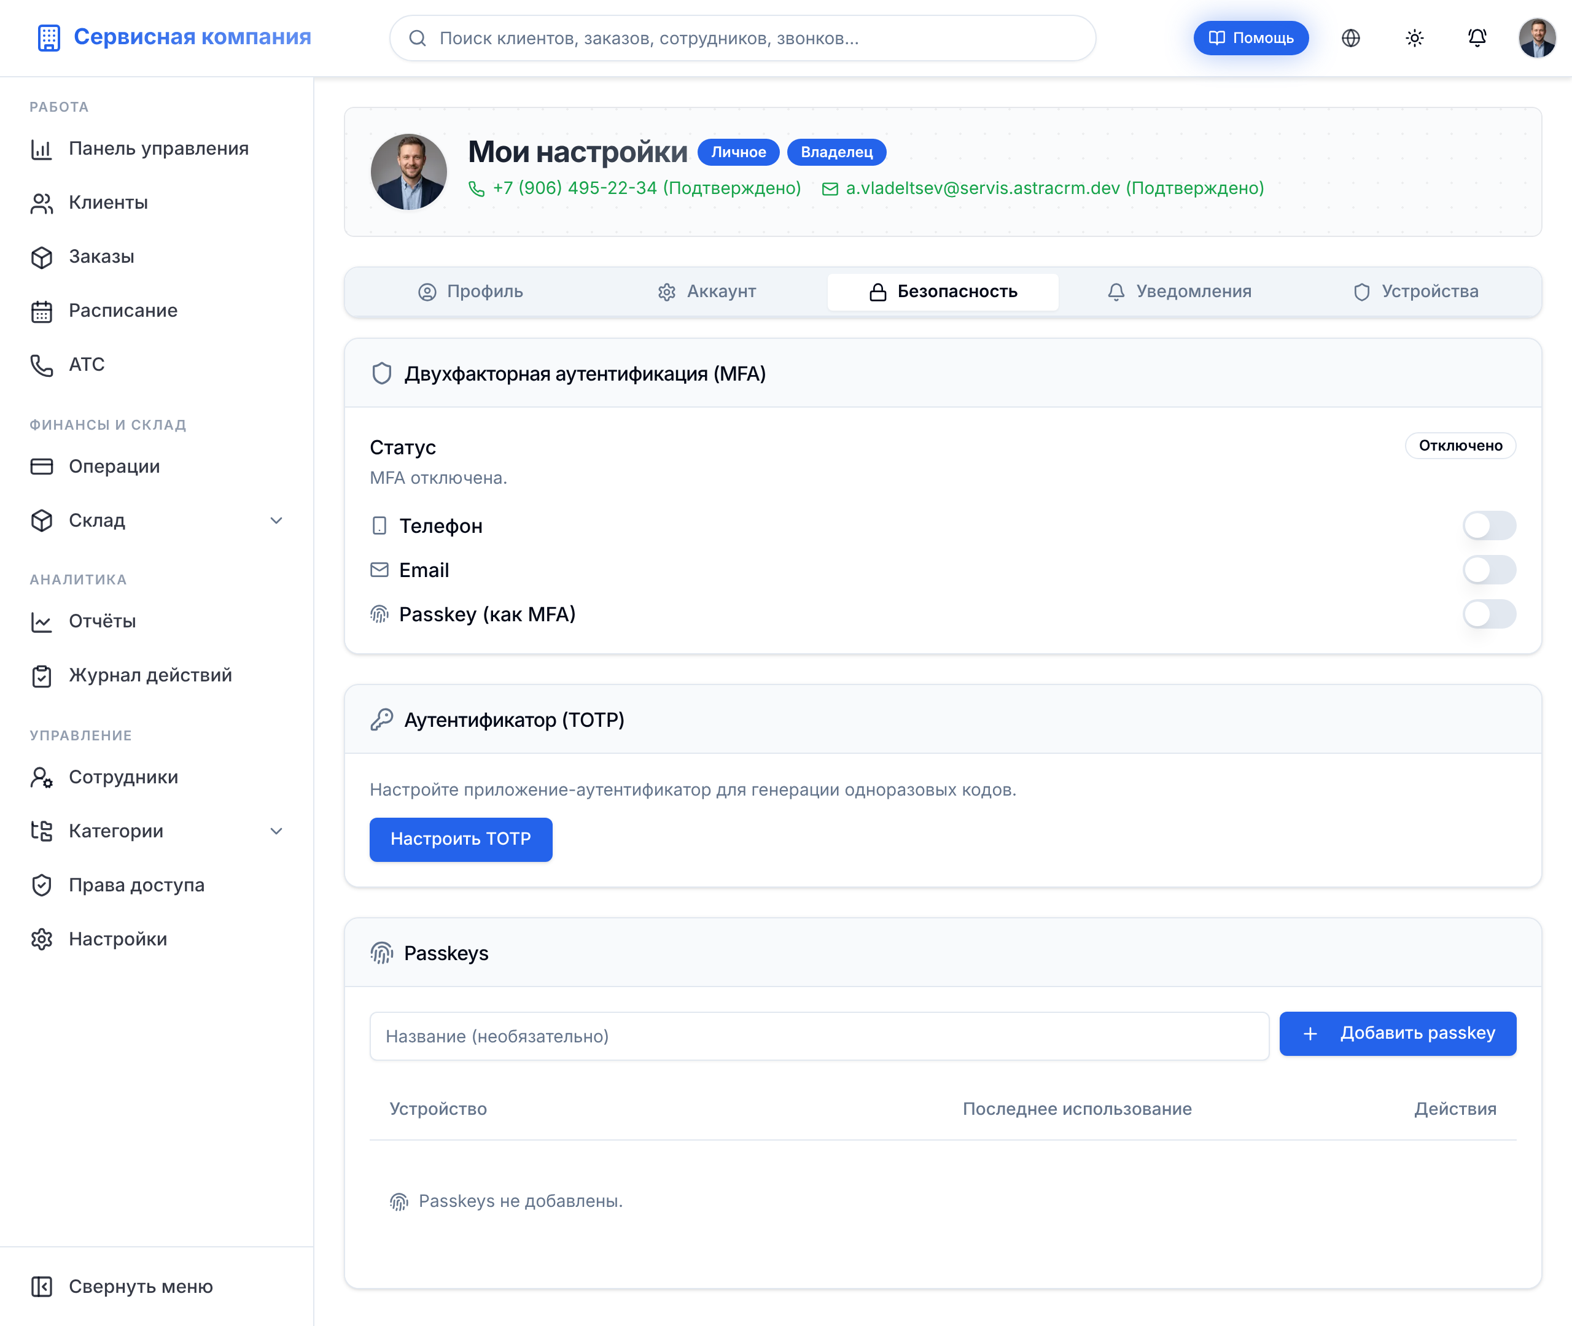Click the confirmed phone number link
This screenshot has width=1572, height=1326.
[634, 188]
